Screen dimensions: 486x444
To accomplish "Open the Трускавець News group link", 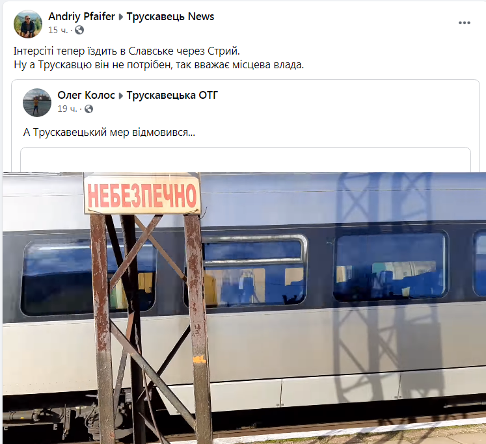I will pyautogui.click(x=170, y=16).
